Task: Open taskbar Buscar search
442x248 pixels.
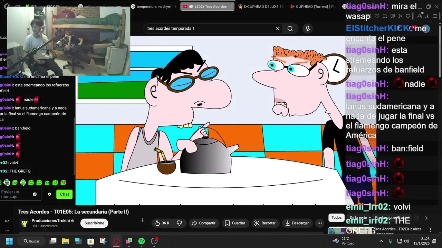Action: click(31, 241)
